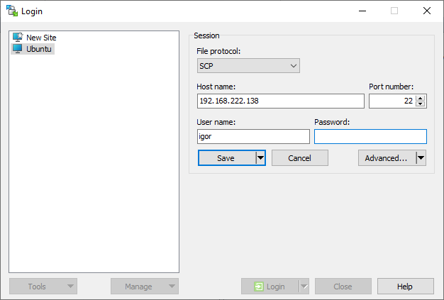Select the Ubuntu site entry

39,49
